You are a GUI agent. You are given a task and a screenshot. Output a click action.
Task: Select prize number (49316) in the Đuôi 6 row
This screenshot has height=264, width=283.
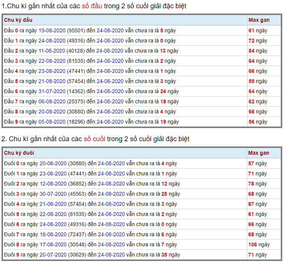(x=77, y=224)
